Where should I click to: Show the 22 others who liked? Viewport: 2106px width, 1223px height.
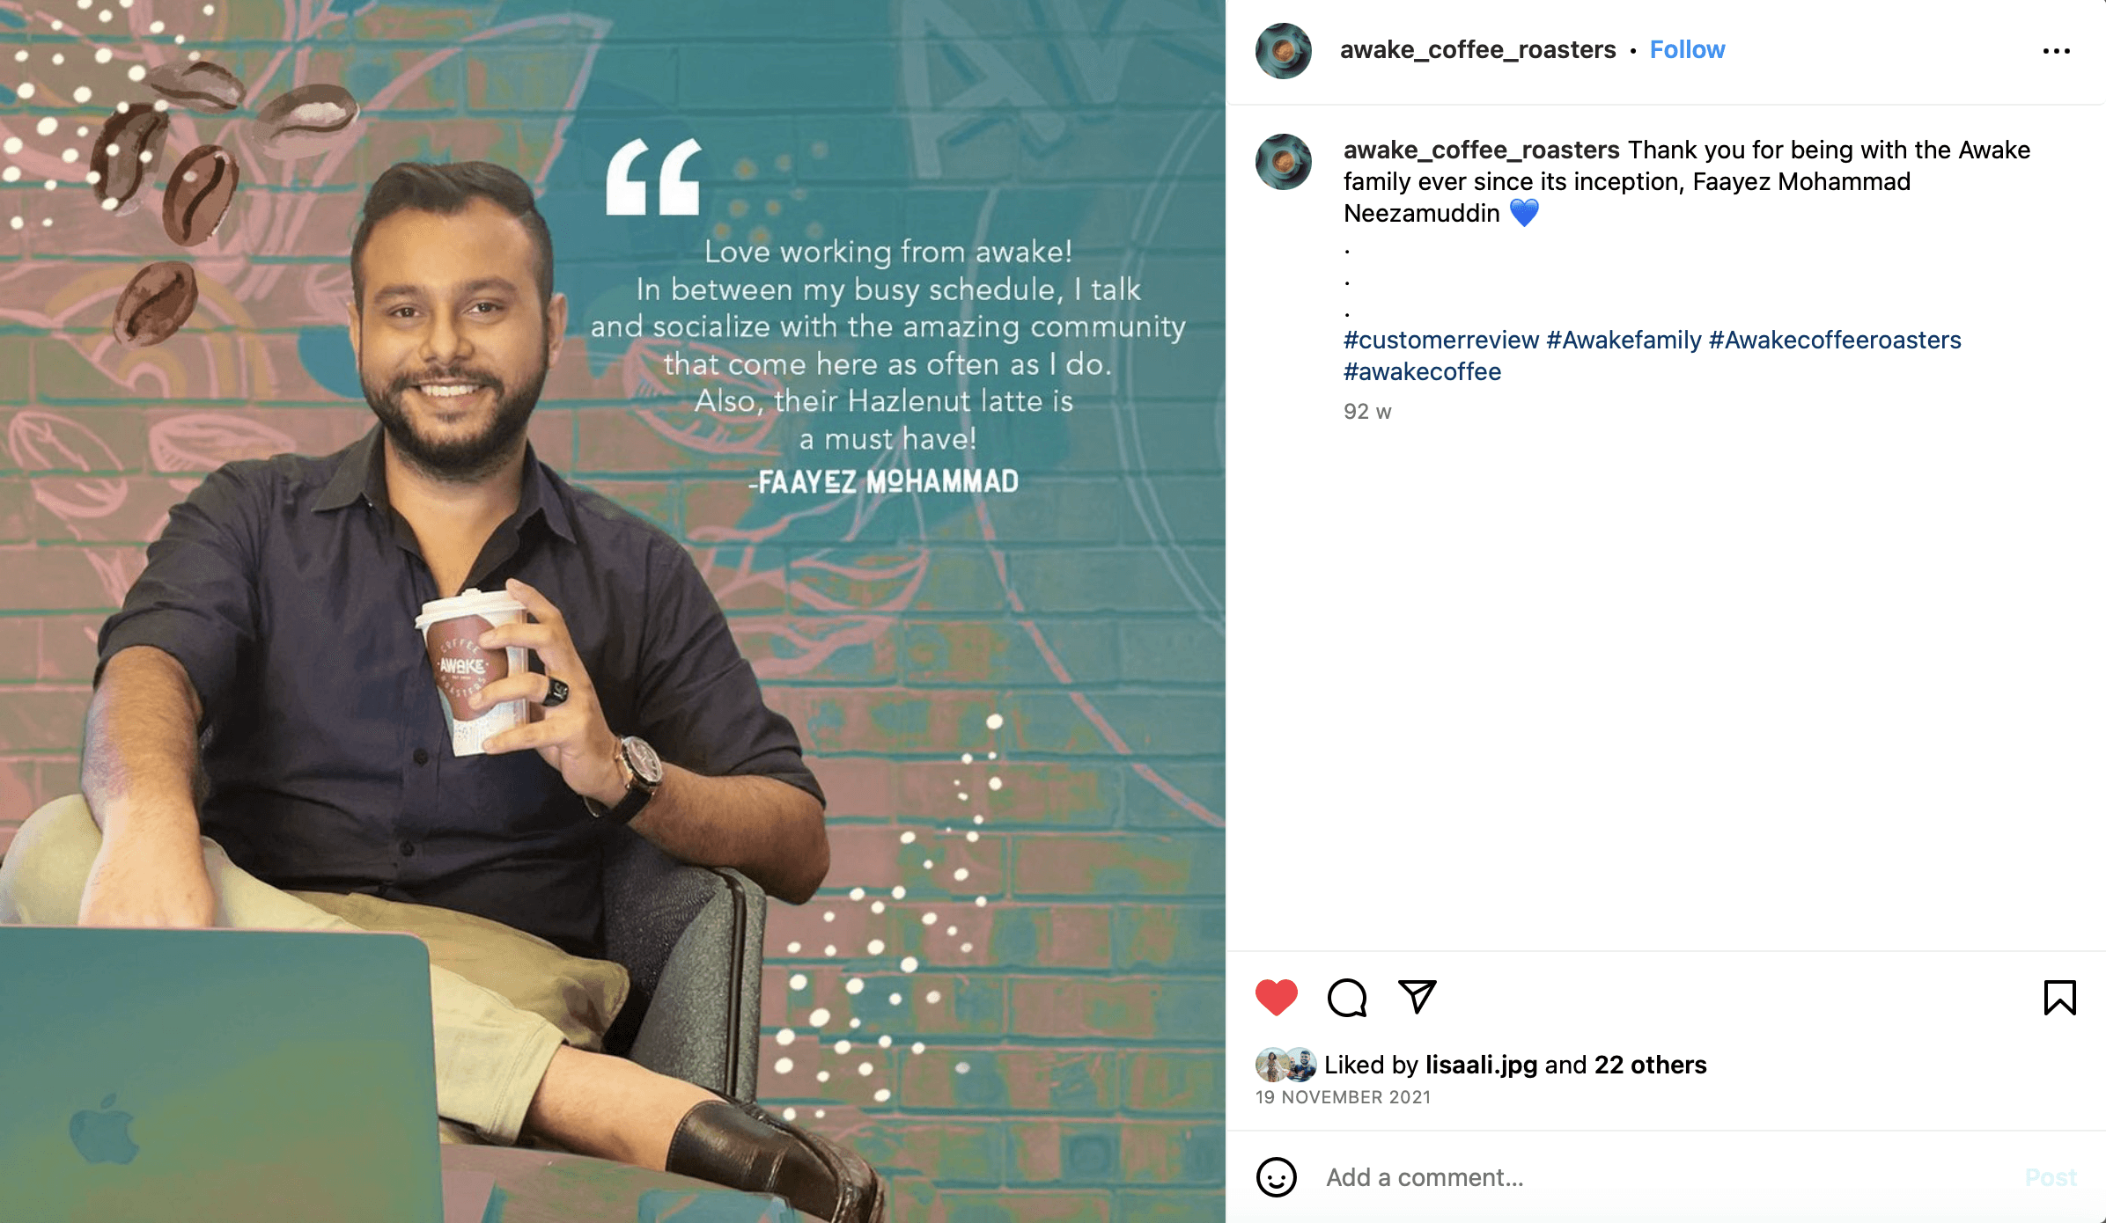pos(1650,1065)
